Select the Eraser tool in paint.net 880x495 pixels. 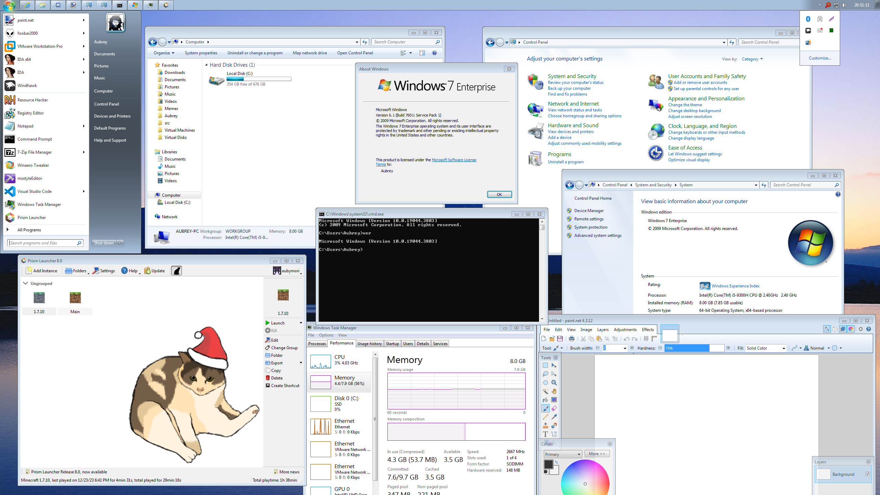click(554, 408)
